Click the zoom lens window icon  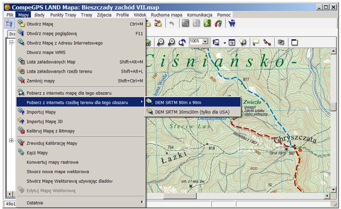pyautogui.click(x=243, y=42)
